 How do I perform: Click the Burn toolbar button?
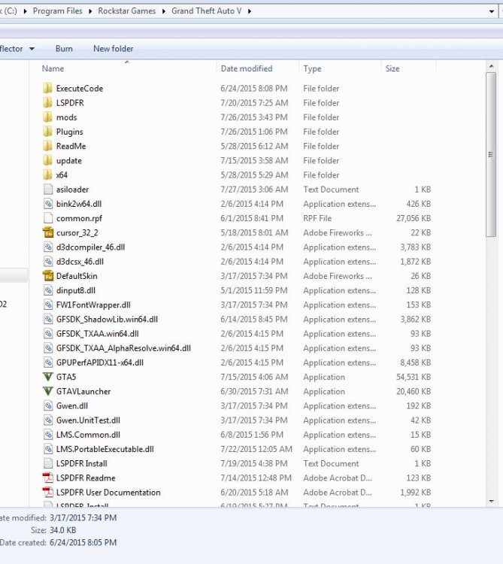click(64, 49)
